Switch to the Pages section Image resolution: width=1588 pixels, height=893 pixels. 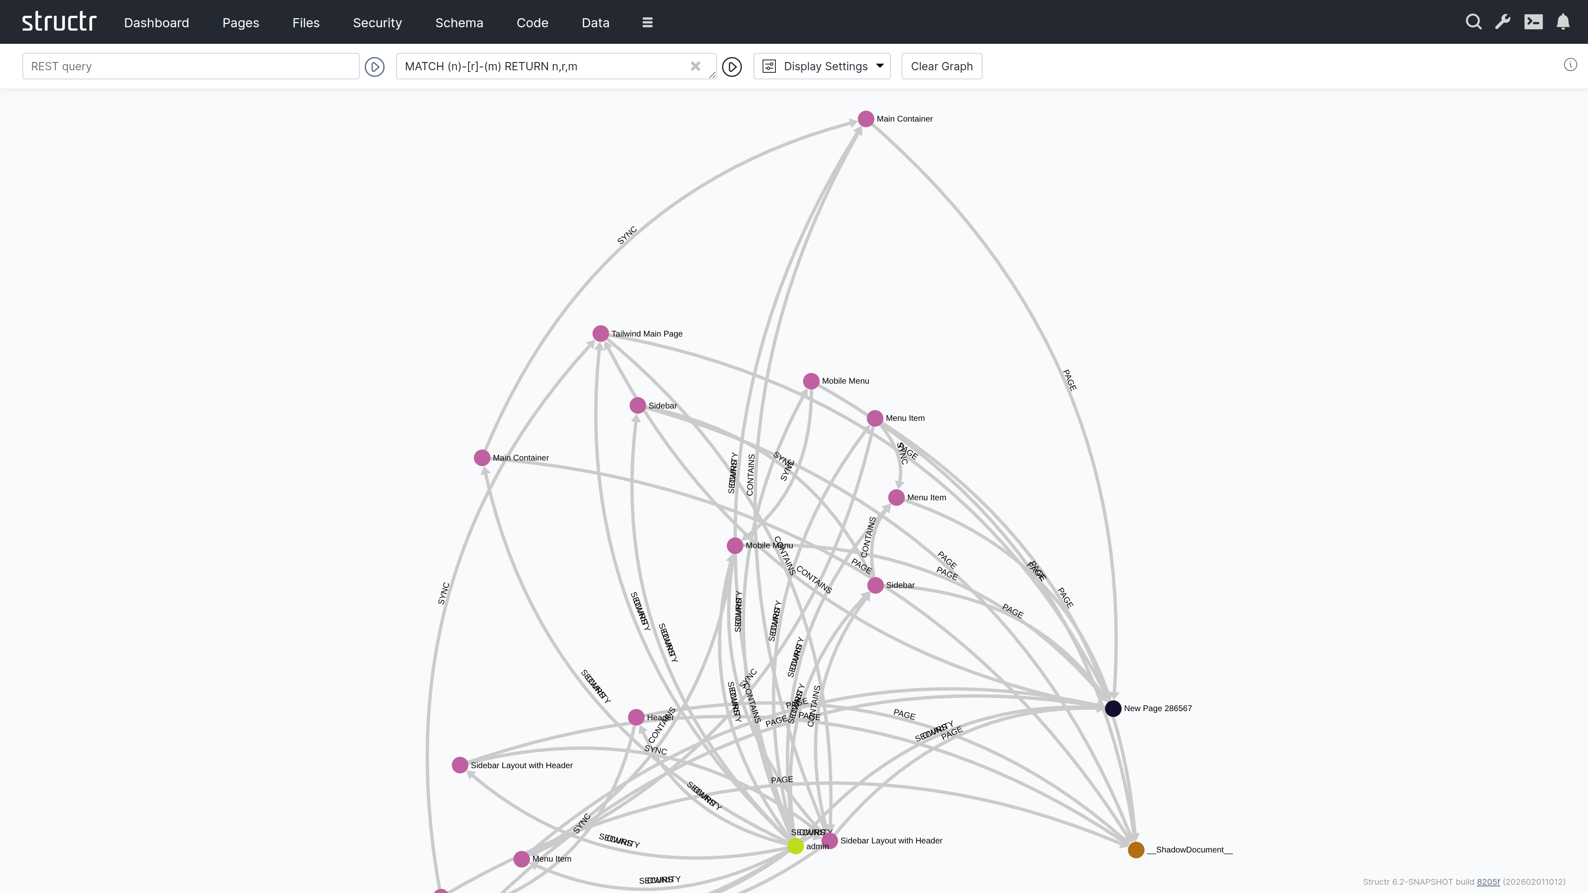(240, 23)
